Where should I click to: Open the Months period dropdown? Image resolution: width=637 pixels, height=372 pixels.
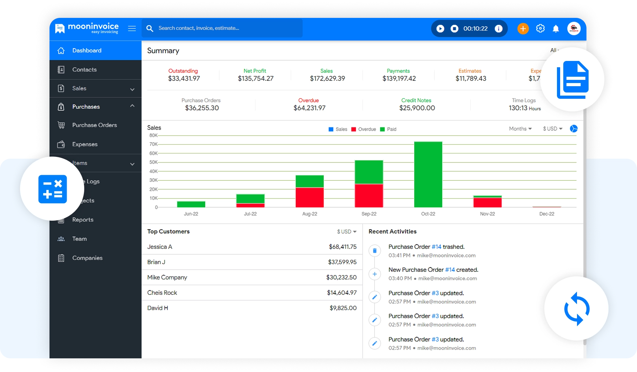click(x=520, y=129)
